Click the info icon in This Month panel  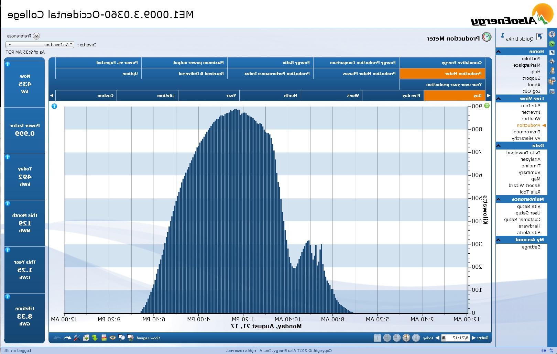coord(8,203)
